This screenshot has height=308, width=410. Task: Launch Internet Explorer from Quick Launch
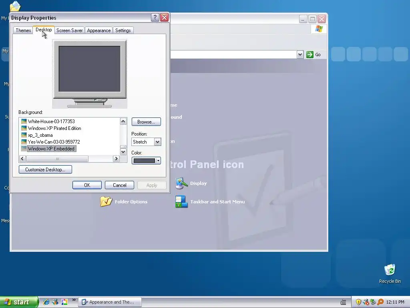tap(46, 302)
